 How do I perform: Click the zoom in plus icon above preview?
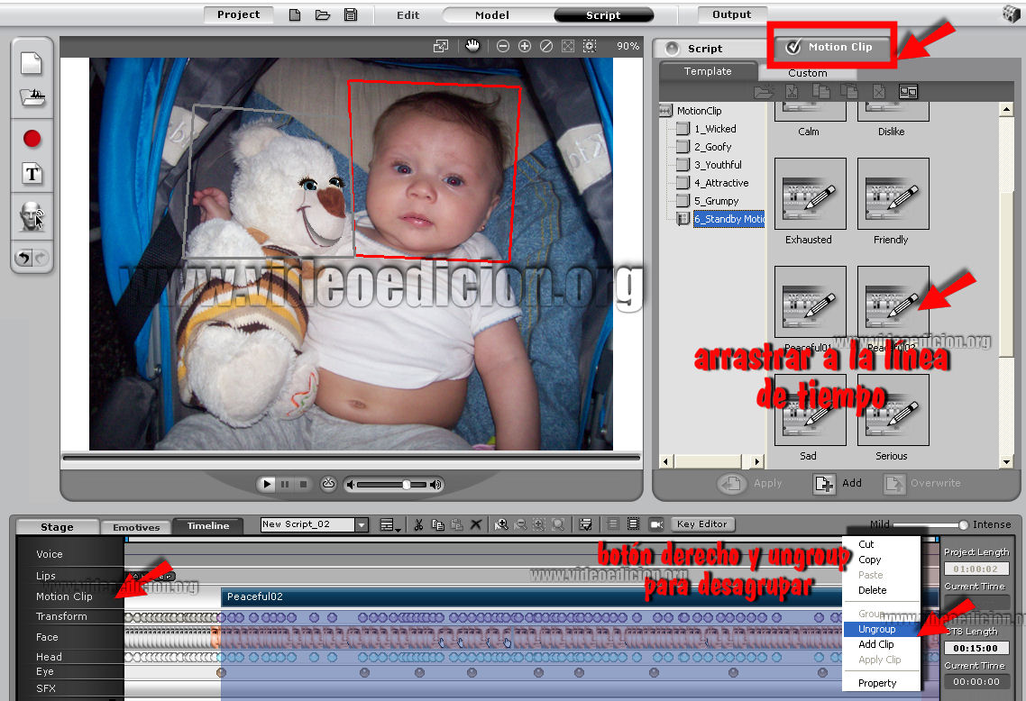pos(525,46)
